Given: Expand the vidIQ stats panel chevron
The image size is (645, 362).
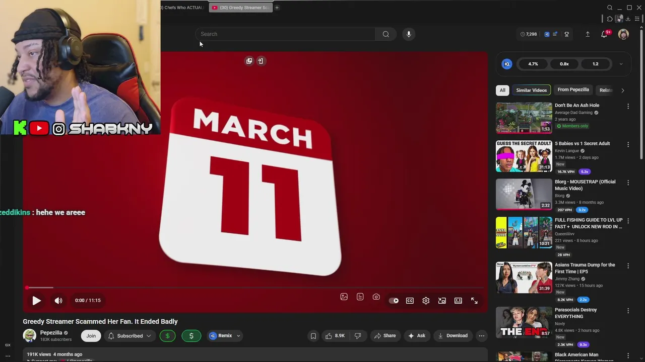Looking at the screenshot, I should (x=621, y=64).
